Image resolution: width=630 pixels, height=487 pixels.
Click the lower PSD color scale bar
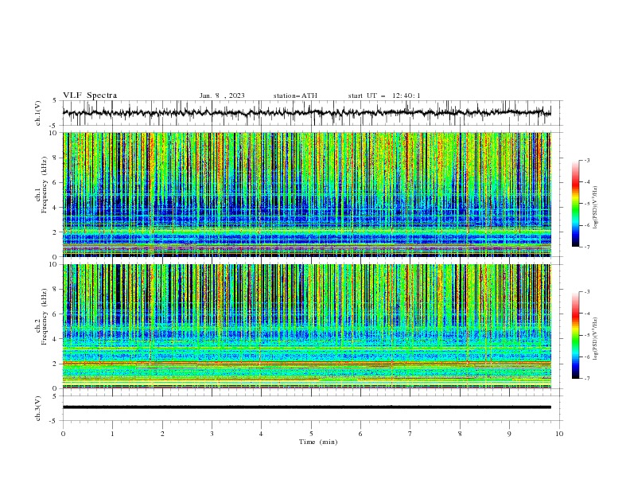click(575, 335)
